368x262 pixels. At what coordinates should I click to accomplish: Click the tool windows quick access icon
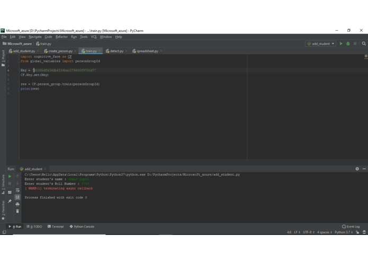[4, 232]
